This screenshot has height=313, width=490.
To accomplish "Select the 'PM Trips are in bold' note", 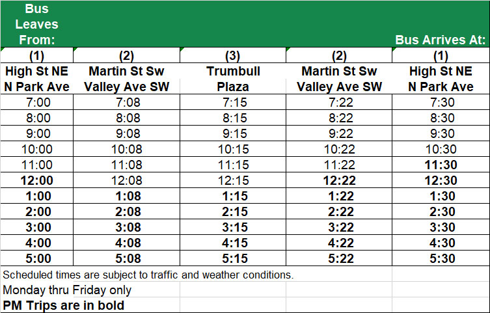I will click(x=63, y=305).
